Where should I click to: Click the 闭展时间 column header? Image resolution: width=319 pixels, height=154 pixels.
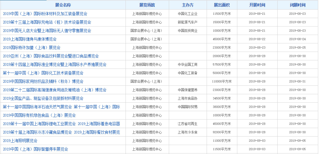(298, 5)
